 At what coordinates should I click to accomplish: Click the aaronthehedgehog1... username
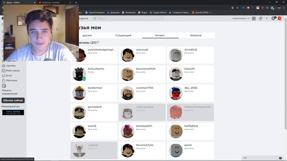click(101, 50)
